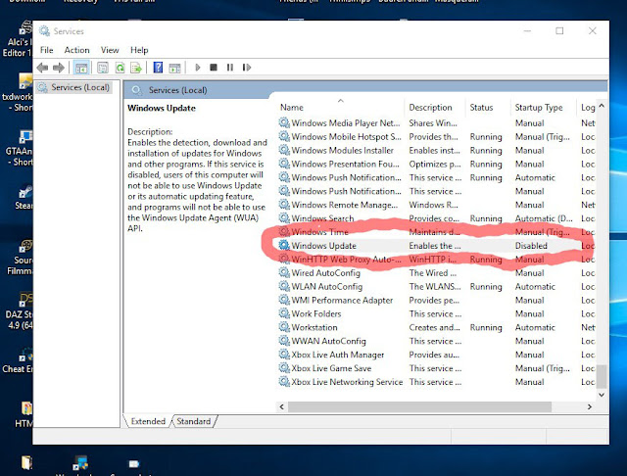This screenshot has height=476, width=627.
Task: Click the green Refresh toolbar icon
Action: tap(120, 68)
